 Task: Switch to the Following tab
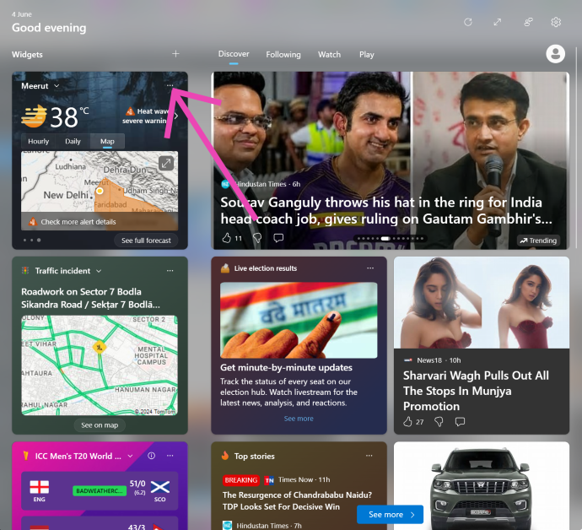point(283,55)
